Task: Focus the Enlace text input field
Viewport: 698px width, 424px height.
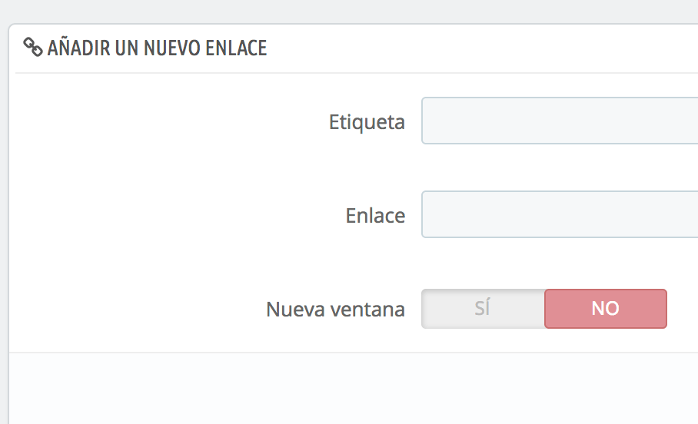Action: (x=560, y=214)
